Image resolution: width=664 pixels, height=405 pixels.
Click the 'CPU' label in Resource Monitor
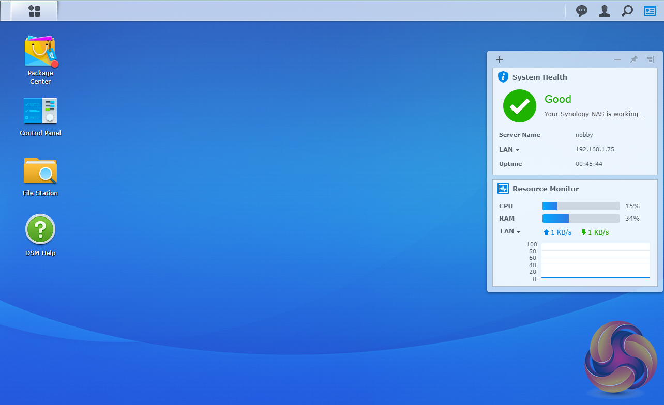coord(506,206)
